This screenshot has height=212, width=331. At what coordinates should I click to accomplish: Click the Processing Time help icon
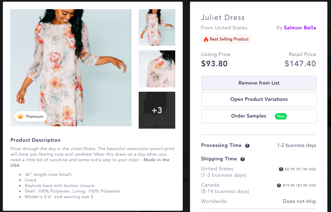click(x=247, y=146)
